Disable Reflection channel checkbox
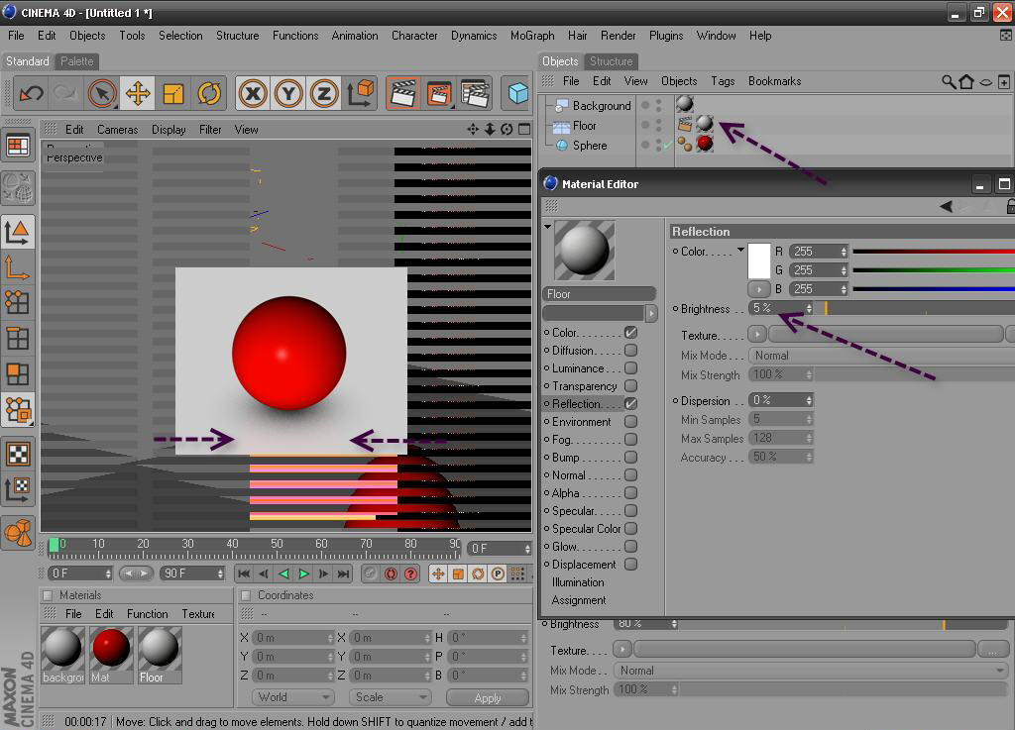This screenshot has height=730, width=1015. (631, 403)
